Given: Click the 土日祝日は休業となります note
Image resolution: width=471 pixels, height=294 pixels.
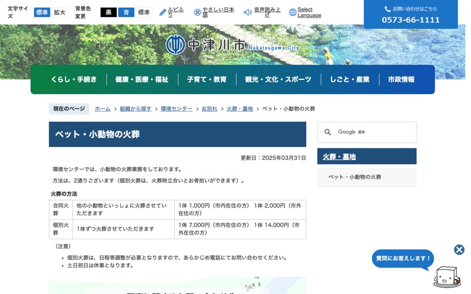Looking at the screenshot, I should point(100,266).
